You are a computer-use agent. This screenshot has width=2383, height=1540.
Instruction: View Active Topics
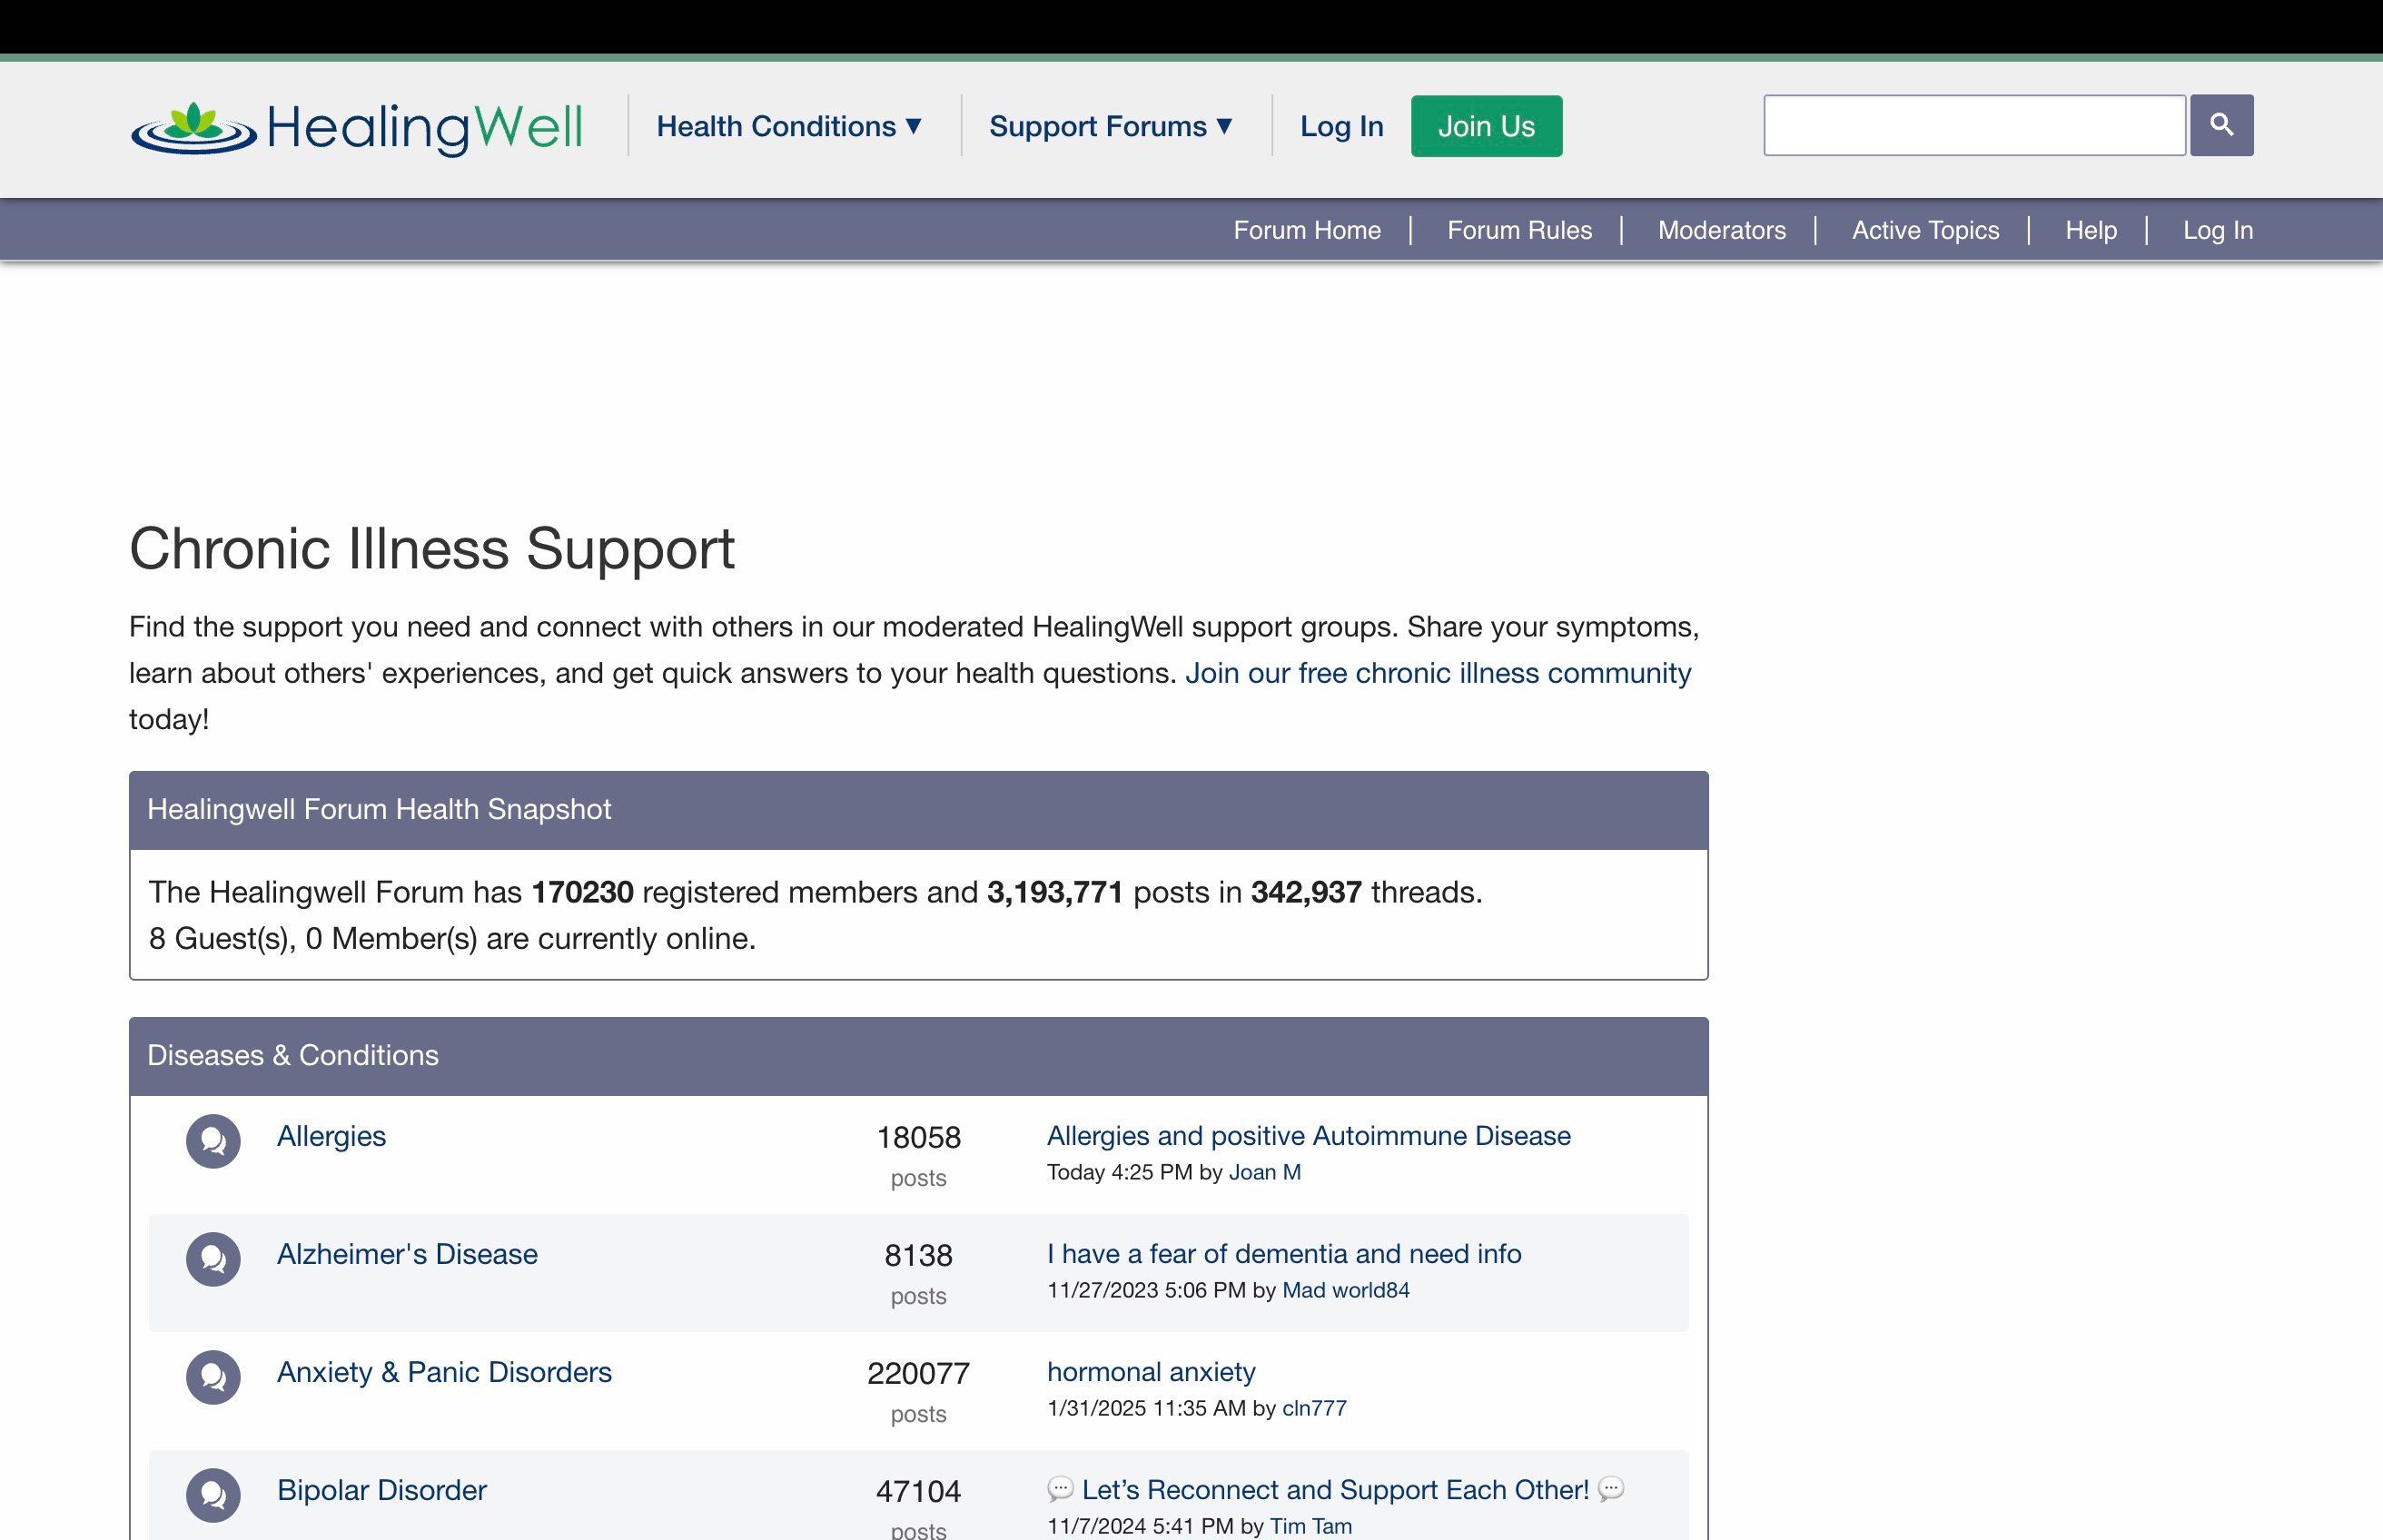[x=1925, y=230]
